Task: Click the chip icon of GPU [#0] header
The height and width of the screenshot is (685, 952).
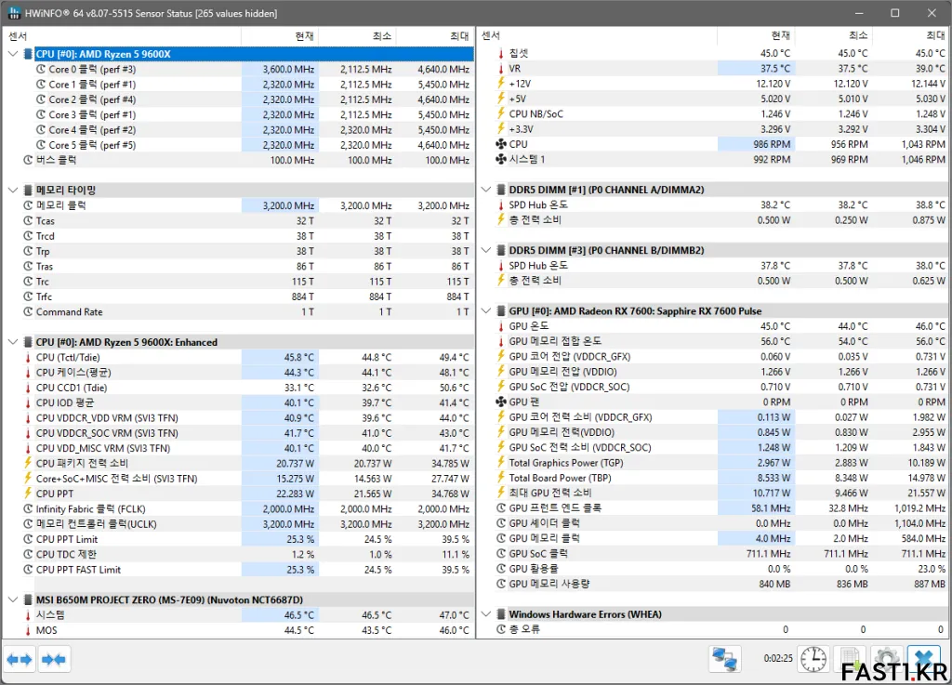Action: (x=501, y=310)
